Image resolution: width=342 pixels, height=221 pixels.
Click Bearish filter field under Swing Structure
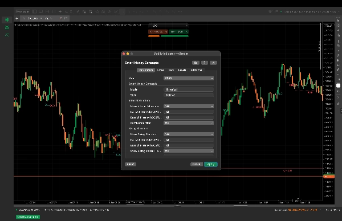pyautogui.click(x=189, y=145)
